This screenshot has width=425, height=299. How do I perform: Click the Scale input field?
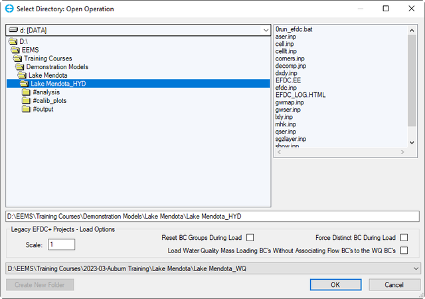click(62, 245)
